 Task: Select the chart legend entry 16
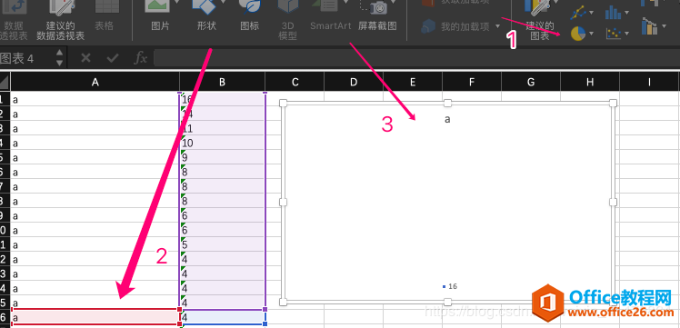point(450,286)
